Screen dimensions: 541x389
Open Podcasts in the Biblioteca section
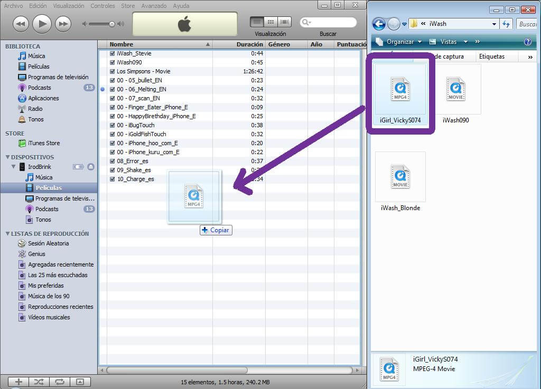click(x=39, y=88)
